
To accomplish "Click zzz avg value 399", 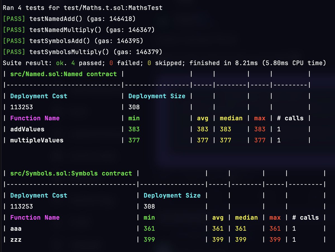I will pyautogui.click(x=218, y=239).
